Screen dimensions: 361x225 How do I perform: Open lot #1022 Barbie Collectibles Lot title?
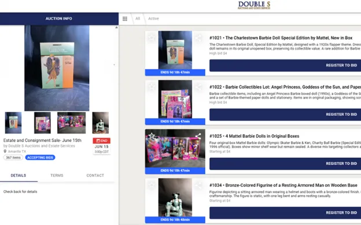[x=285, y=87]
